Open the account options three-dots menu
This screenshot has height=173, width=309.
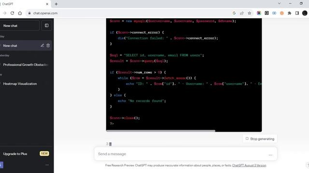coord(47,165)
